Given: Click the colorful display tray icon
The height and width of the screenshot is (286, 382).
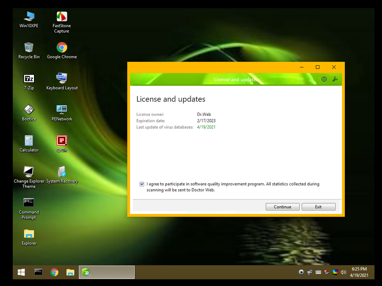Looking at the screenshot, I should click(335, 272).
